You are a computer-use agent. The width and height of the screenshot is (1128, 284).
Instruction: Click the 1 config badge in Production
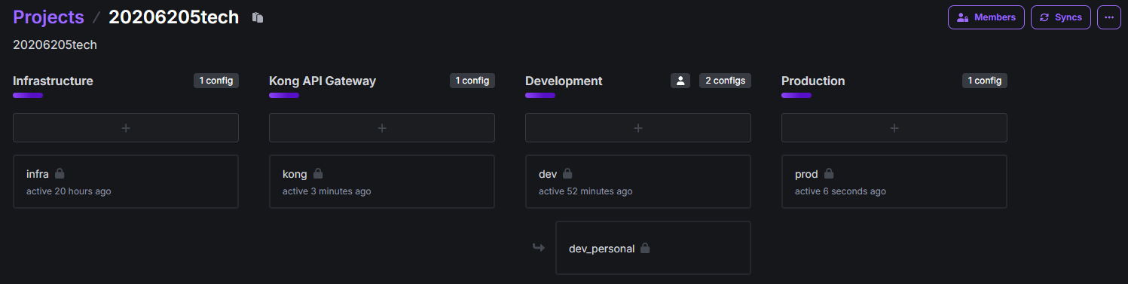985,81
